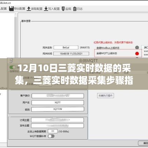Click the 金鸽Modbus上线状态 label
The height and width of the screenshot is (148, 148).
108,48
